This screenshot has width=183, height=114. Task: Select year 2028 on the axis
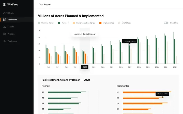coord(139,67)
